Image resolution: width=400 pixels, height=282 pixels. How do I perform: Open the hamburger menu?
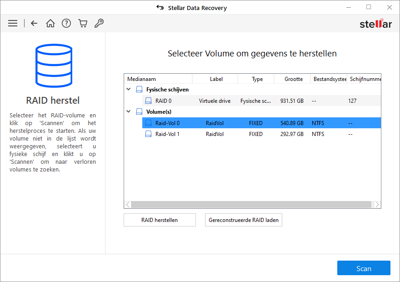tap(13, 24)
